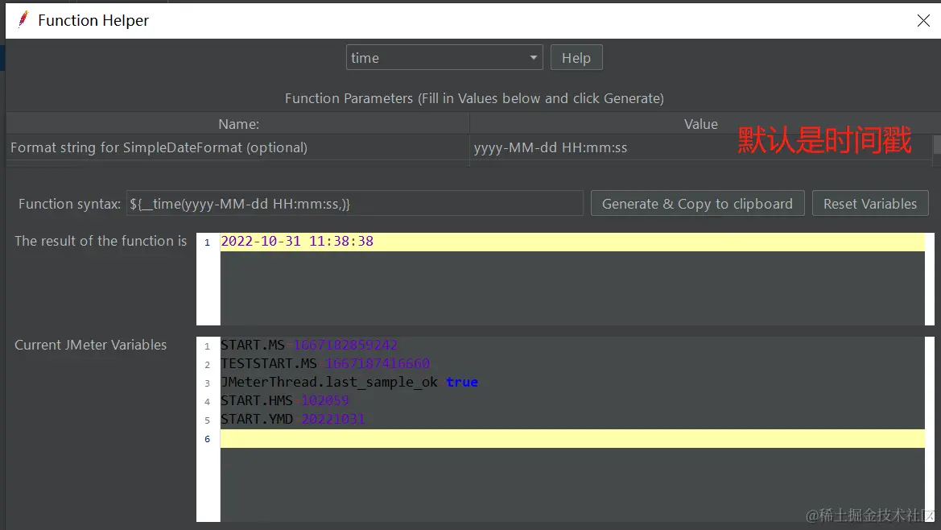This screenshot has height=530, width=941.
Task: Click the Help button
Action: point(576,58)
